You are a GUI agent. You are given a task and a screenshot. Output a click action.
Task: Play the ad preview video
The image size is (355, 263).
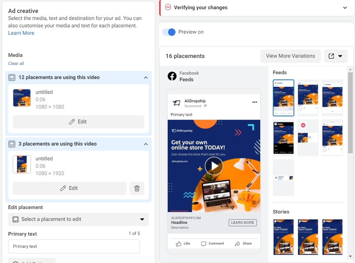214,166
